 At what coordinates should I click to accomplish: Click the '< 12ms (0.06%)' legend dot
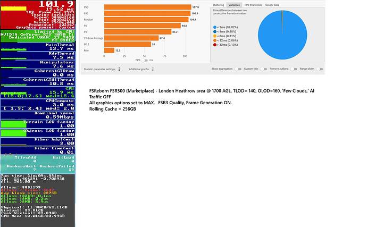click(215, 40)
